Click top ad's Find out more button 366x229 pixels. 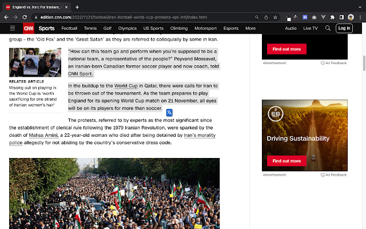pyautogui.click(x=287, y=49)
